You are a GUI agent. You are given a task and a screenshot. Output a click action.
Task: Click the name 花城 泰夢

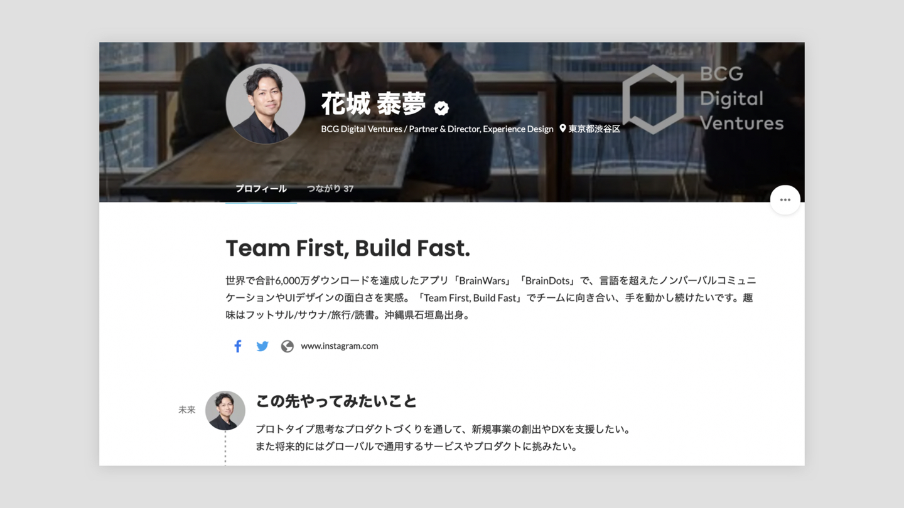click(x=374, y=105)
